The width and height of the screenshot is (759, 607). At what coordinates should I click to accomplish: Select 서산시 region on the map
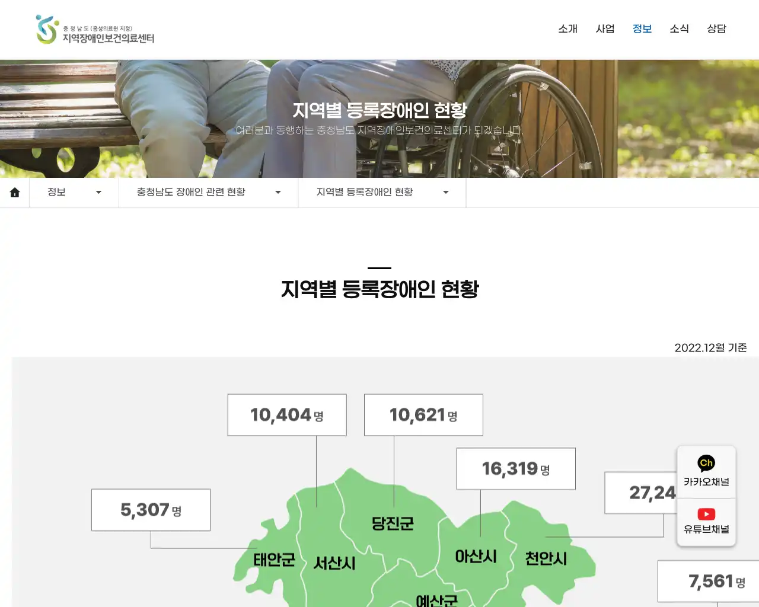click(334, 563)
